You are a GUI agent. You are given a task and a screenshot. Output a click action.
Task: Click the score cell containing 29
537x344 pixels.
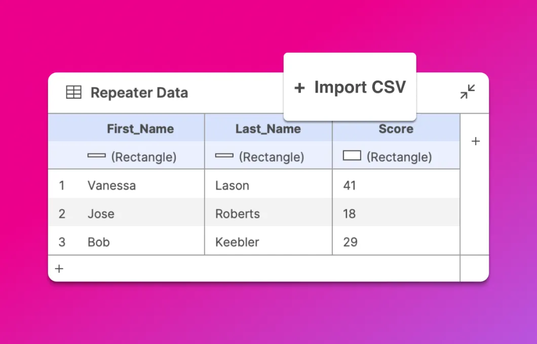click(x=350, y=242)
